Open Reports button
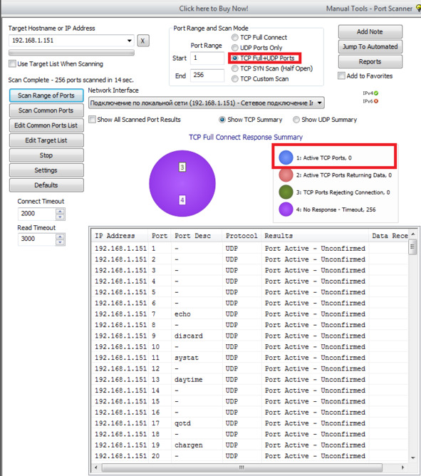The height and width of the screenshot is (476, 421). click(x=370, y=61)
